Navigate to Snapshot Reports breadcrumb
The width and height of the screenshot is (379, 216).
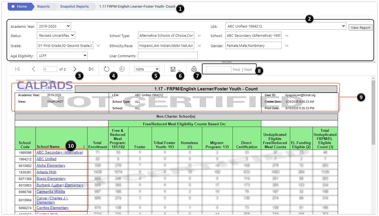pos(74,7)
